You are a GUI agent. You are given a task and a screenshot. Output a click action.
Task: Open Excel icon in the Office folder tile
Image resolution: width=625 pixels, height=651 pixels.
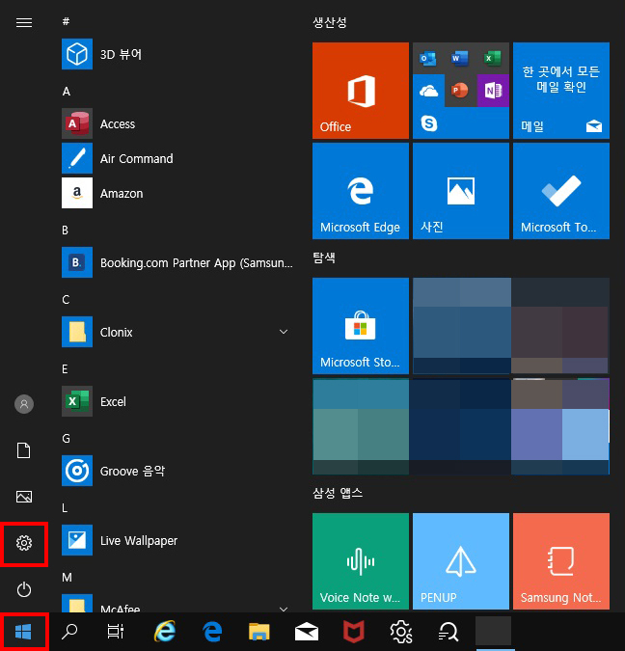[493, 58]
